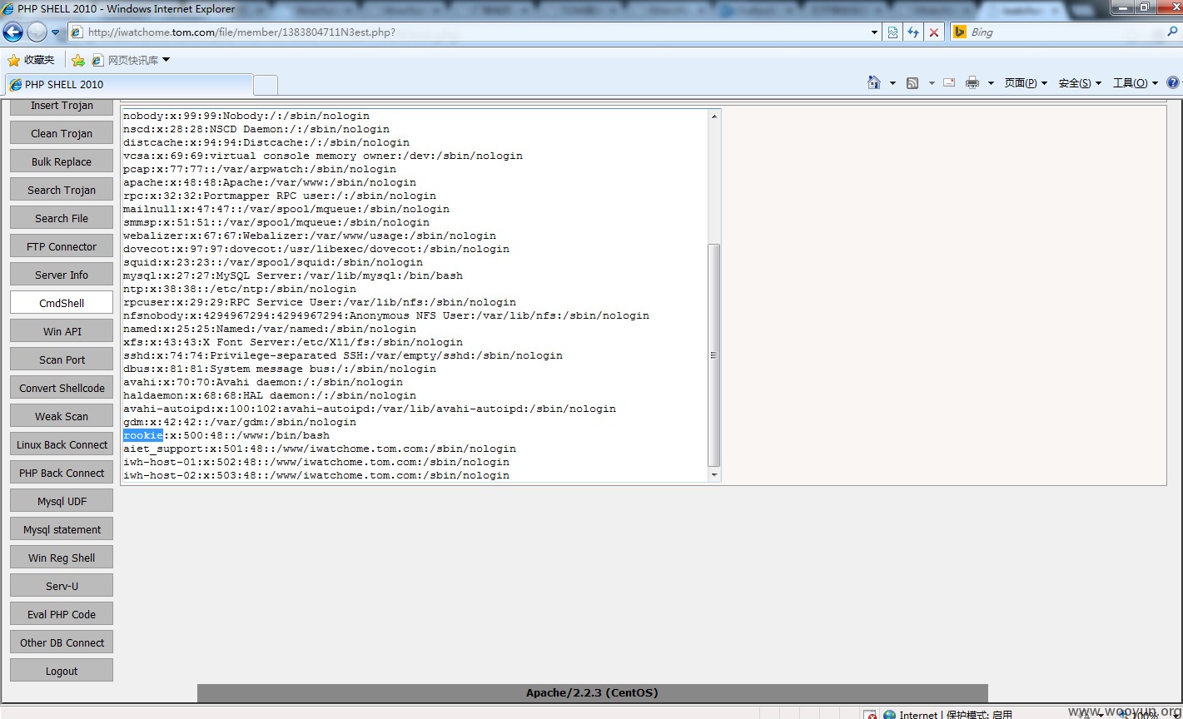Image resolution: width=1183 pixels, height=719 pixels.
Task: Click the output textarea scrollbar up arrow
Action: coord(713,116)
